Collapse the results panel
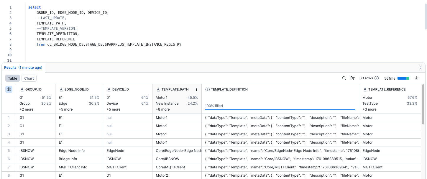 (x=420, y=68)
